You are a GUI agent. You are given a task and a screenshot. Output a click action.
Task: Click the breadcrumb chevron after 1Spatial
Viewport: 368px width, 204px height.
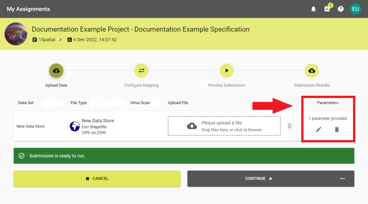[x=61, y=40]
